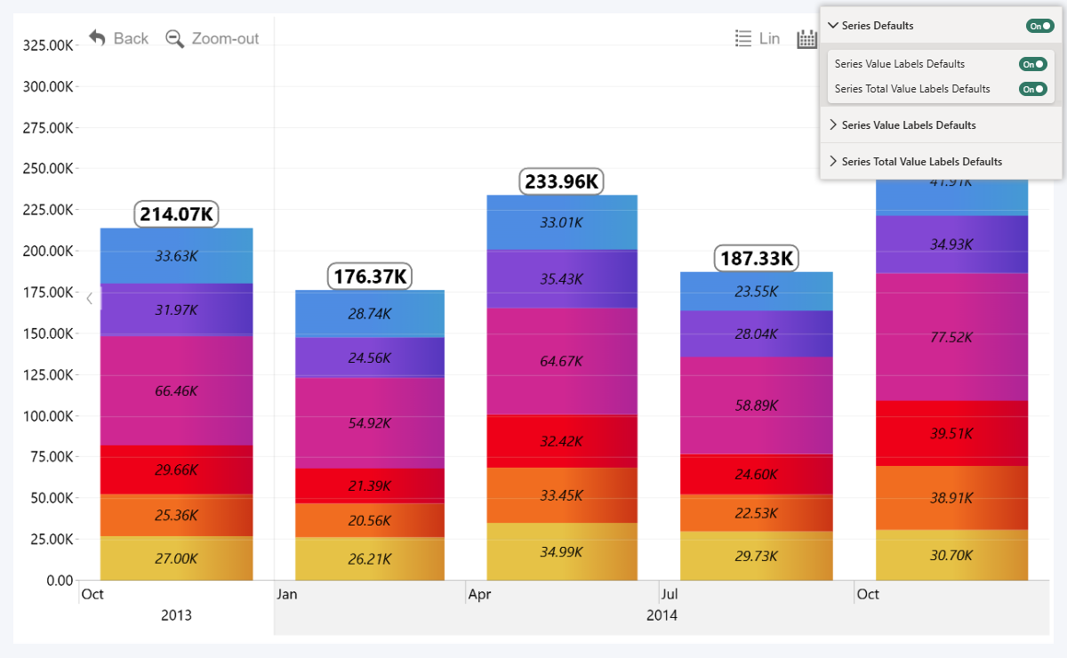The width and height of the screenshot is (1067, 658).
Task: Open the legend list icon near Lin
Action: (x=743, y=38)
